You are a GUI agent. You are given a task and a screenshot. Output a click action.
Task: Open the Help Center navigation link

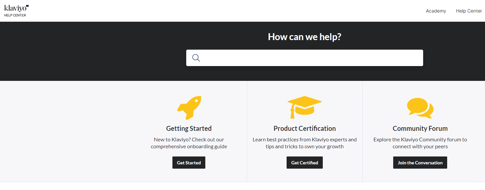click(x=469, y=11)
